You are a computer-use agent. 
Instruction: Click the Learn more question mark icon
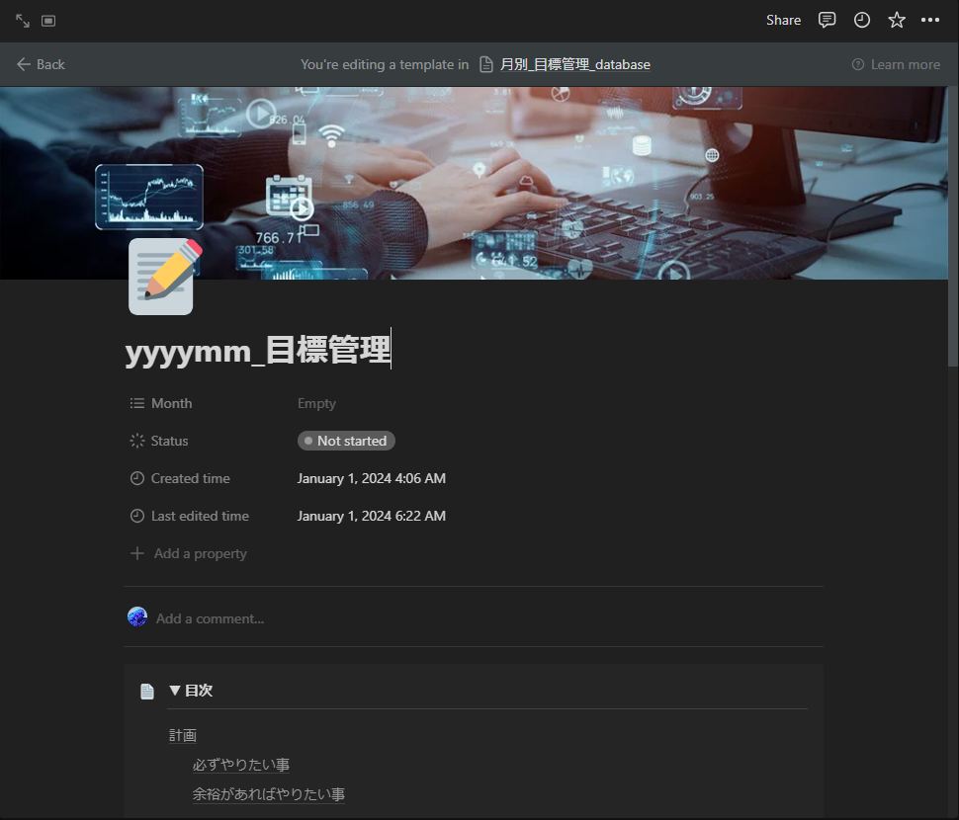tap(858, 64)
